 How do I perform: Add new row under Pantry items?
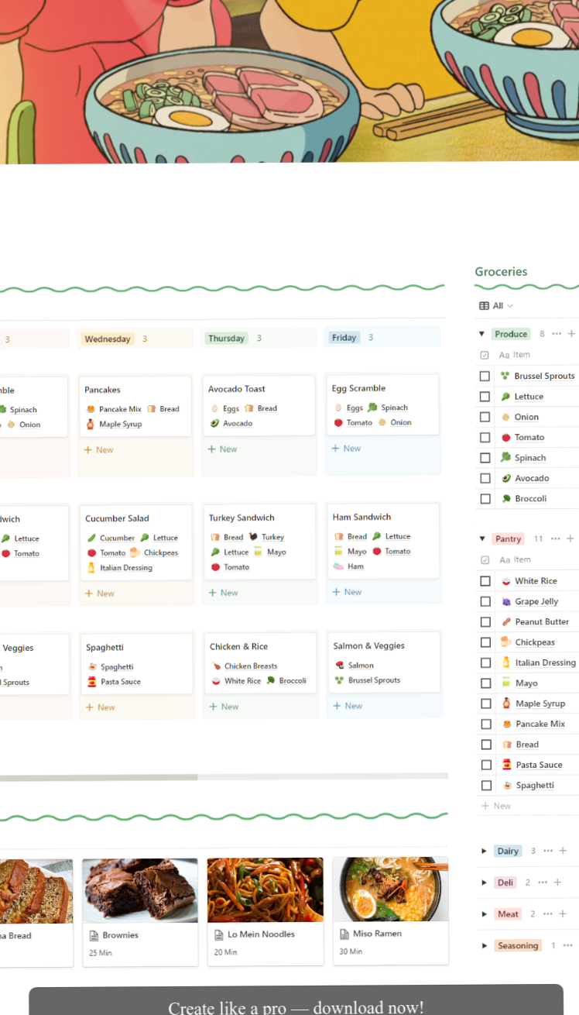click(496, 806)
